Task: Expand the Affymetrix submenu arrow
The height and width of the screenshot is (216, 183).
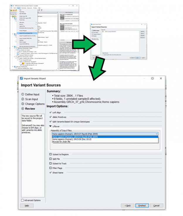Action: click(x=36, y=23)
